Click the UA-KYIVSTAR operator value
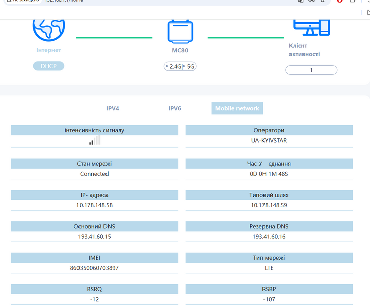This screenshot has height=305, width=370. click(x=269, y=140)
